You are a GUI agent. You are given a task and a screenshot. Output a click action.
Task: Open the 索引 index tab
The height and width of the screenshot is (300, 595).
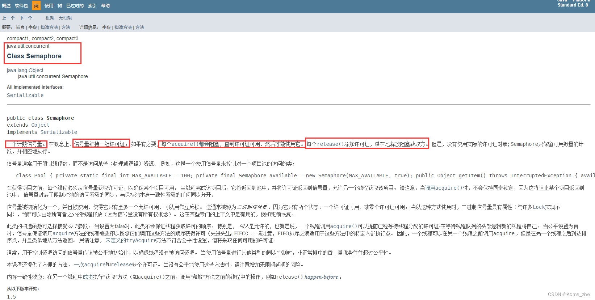coord(92,6)
